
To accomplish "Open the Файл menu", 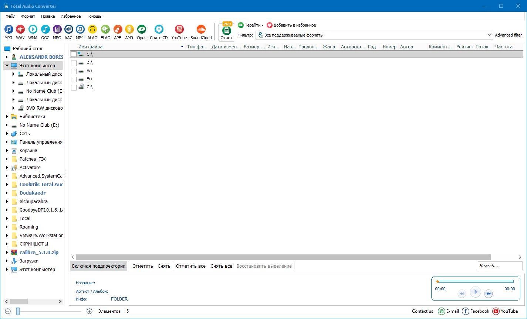I will (x=10, y=16).
